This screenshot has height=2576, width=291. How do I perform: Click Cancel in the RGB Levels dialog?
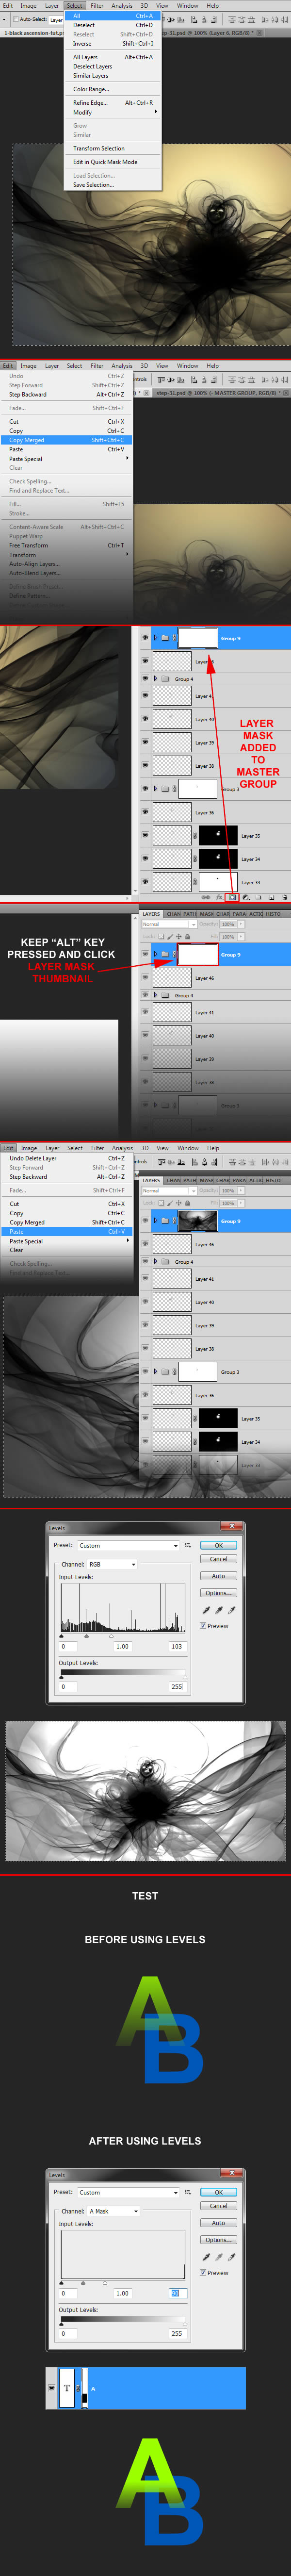pos(219,1559)
